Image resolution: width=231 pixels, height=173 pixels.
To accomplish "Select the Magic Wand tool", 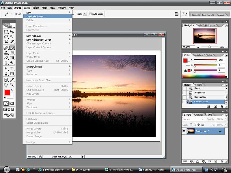I will [12, 37].
